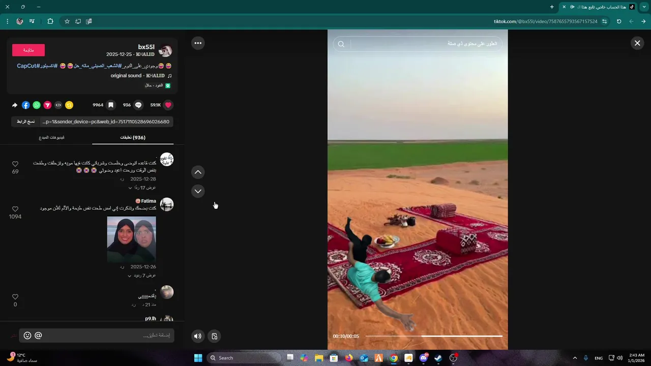Mute the video sound speaker button
The image size is (651, 366).
point(198,336)
